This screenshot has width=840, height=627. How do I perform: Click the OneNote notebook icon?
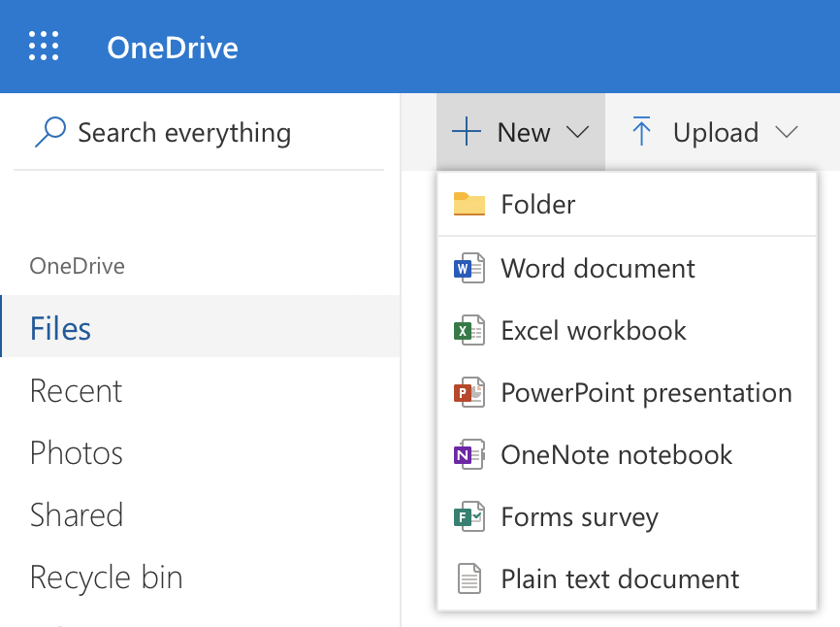pyautogui.click(x=469, y=455)
